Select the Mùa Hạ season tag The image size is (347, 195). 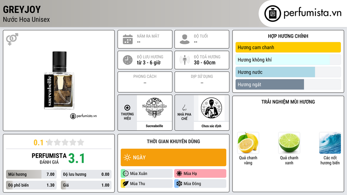(200, 173)
